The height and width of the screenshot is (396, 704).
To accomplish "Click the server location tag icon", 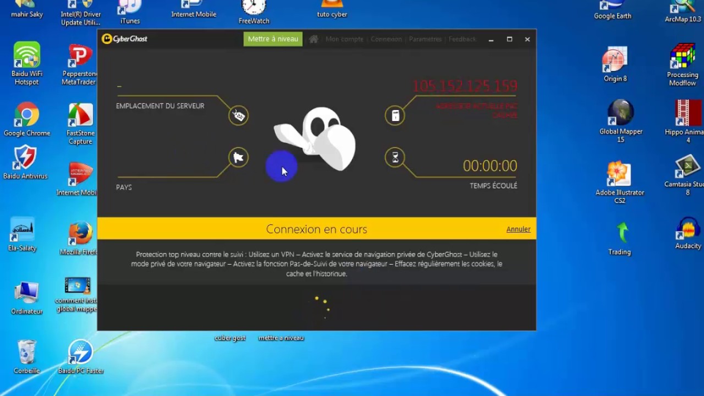I will coord(238,116).
